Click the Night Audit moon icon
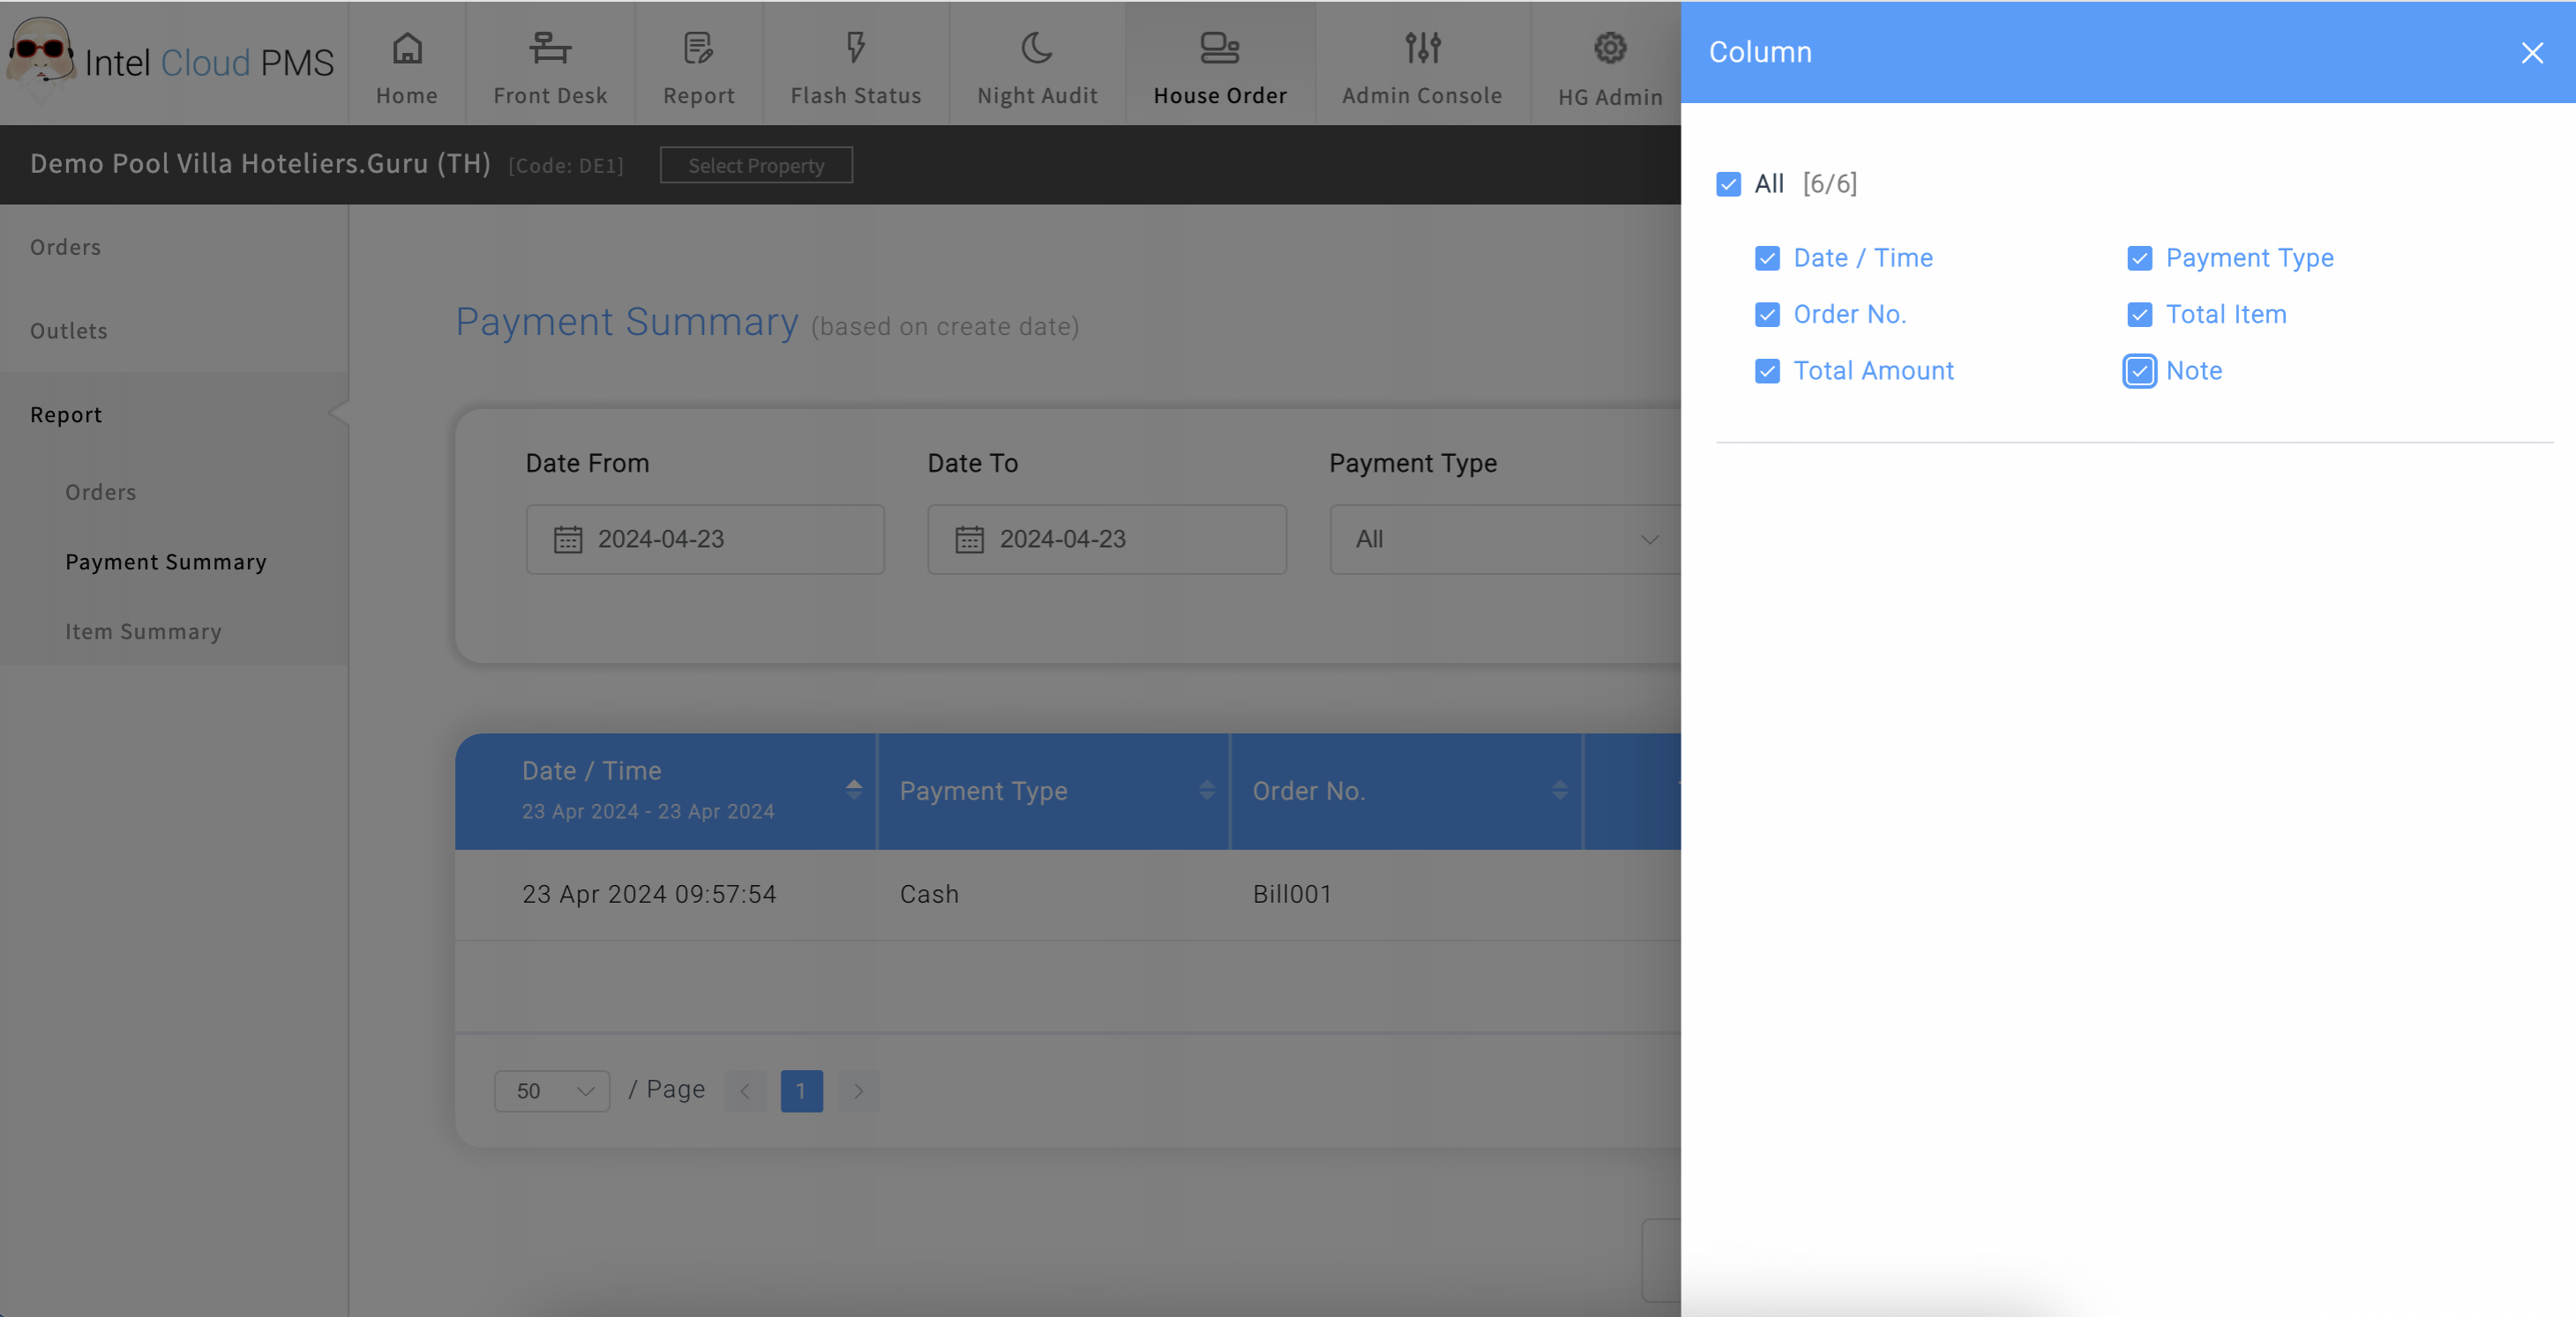The width and height of the screenshot is (2576, 1317). click(1037, 48)
